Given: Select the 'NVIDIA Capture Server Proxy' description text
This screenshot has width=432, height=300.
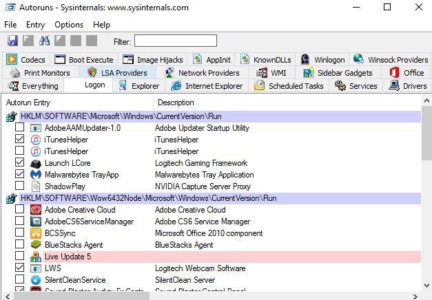Looking at the screenshot, I should [203, 186].
